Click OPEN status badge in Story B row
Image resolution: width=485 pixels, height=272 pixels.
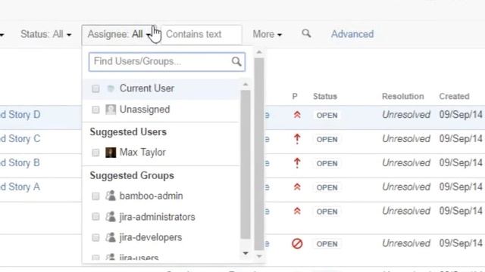(327, 163)
